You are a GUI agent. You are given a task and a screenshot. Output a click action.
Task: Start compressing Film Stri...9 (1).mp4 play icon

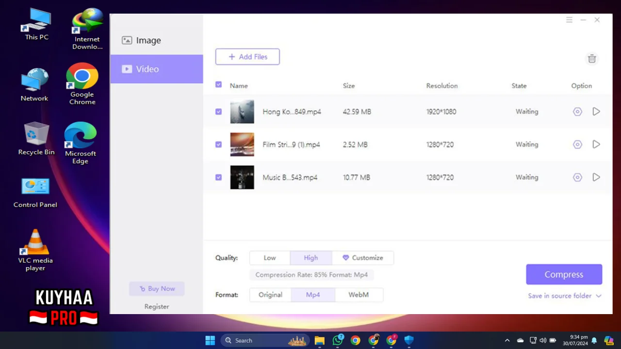pos(596,144)
